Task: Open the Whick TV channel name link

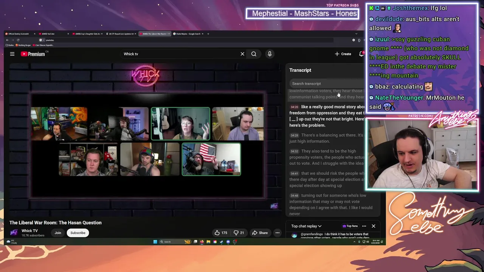Action: tap(29, 231)
